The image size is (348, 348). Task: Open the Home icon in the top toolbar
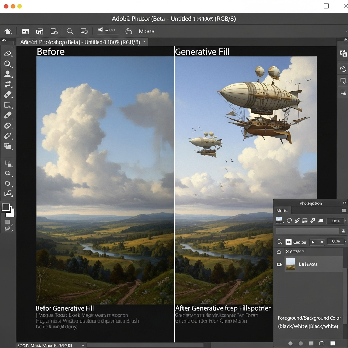coord(7,31)
